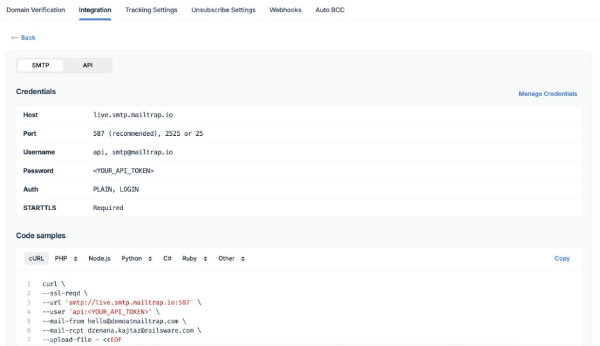Click the --upload-file code line
This screenshot has width=600, height=346.
pos(82,340)
